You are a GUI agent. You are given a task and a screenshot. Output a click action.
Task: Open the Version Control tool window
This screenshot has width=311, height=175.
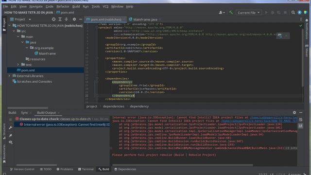pos(22,169)
